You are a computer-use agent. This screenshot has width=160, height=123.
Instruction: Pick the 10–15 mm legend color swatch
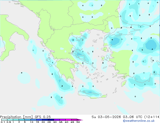click(34, 120)
